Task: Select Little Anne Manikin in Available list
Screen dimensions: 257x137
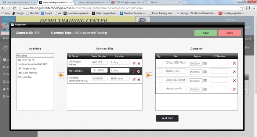Action: pos(27,73)
